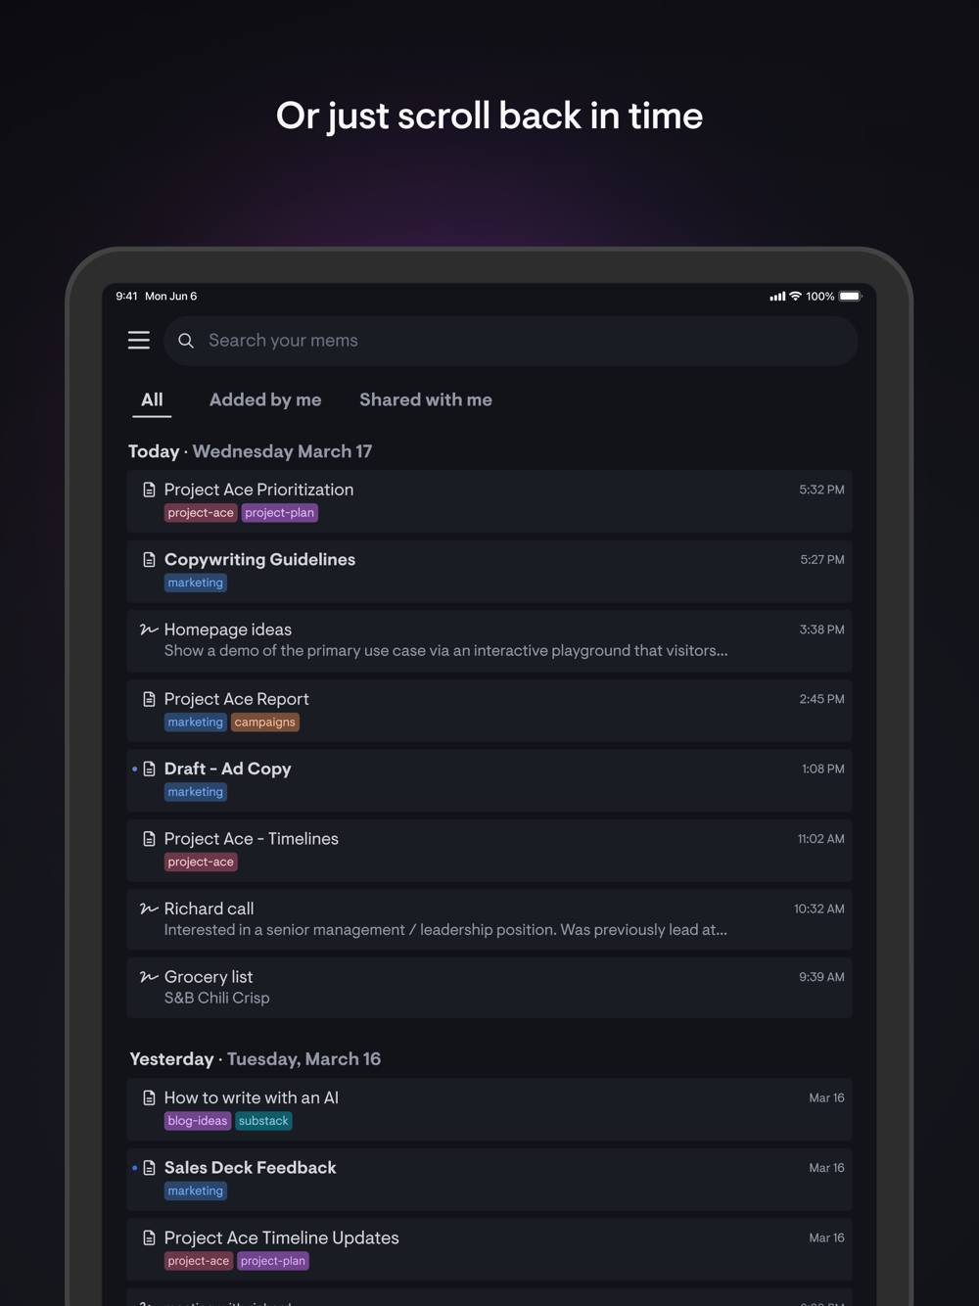Filter by the blog-ideas tag
The image size is (979, 1306).
(198, 1121)
